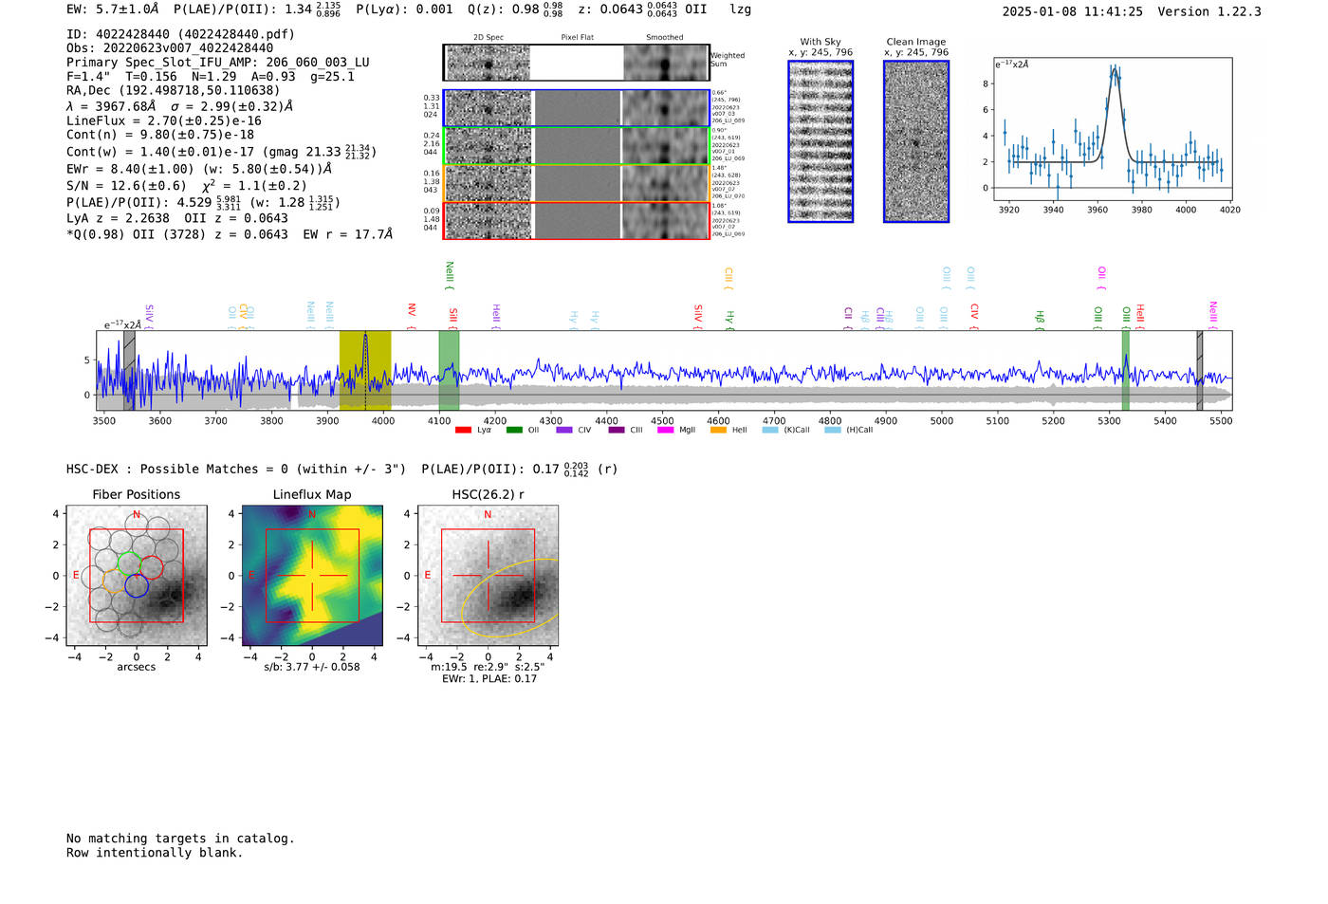Click the header EW: 5.7±1.0Å value
The image size is (1328, 904).
112,9
